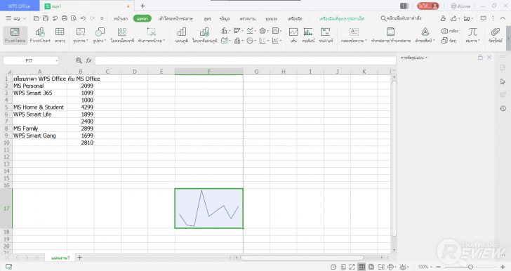The width and height of the screenshot is (511, 271).
Task: Open print preview from the quick toolbar
Action: (x=74, y=18)
